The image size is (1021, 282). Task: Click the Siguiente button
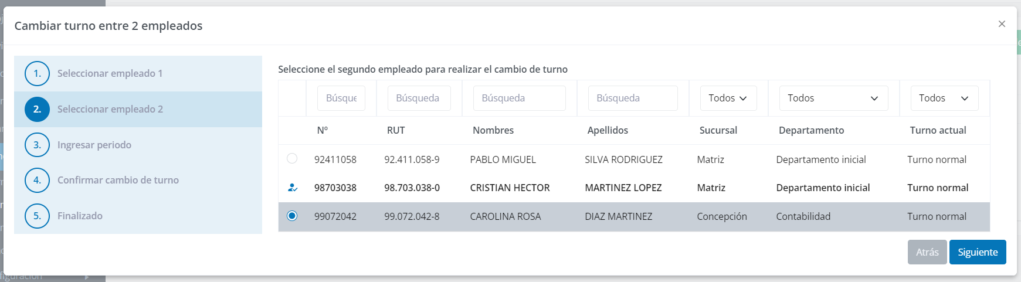pyautogui.click(x=978, y=252)
